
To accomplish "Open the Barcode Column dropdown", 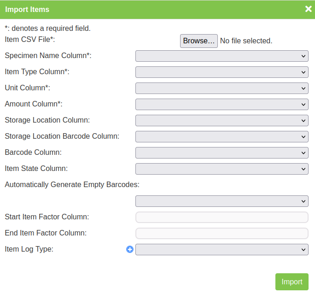I will click(222, 153).
